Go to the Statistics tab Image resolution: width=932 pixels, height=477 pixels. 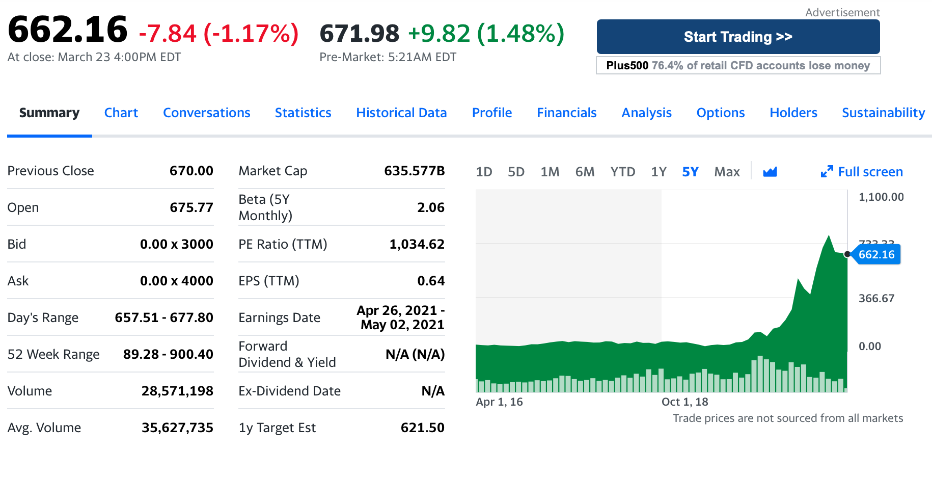coord(303,113)
